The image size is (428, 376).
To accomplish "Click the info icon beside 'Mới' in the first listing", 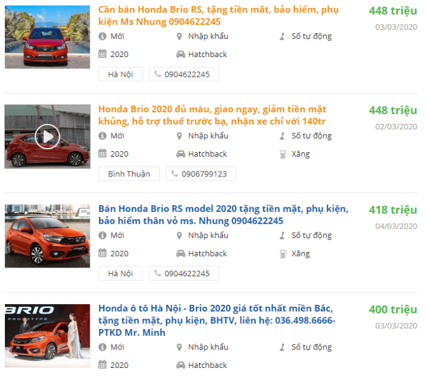I will [x=102, y=36].
